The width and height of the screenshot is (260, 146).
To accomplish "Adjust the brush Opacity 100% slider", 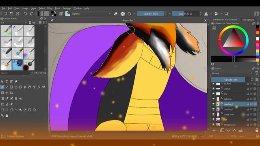I will [x=151, y=14].
